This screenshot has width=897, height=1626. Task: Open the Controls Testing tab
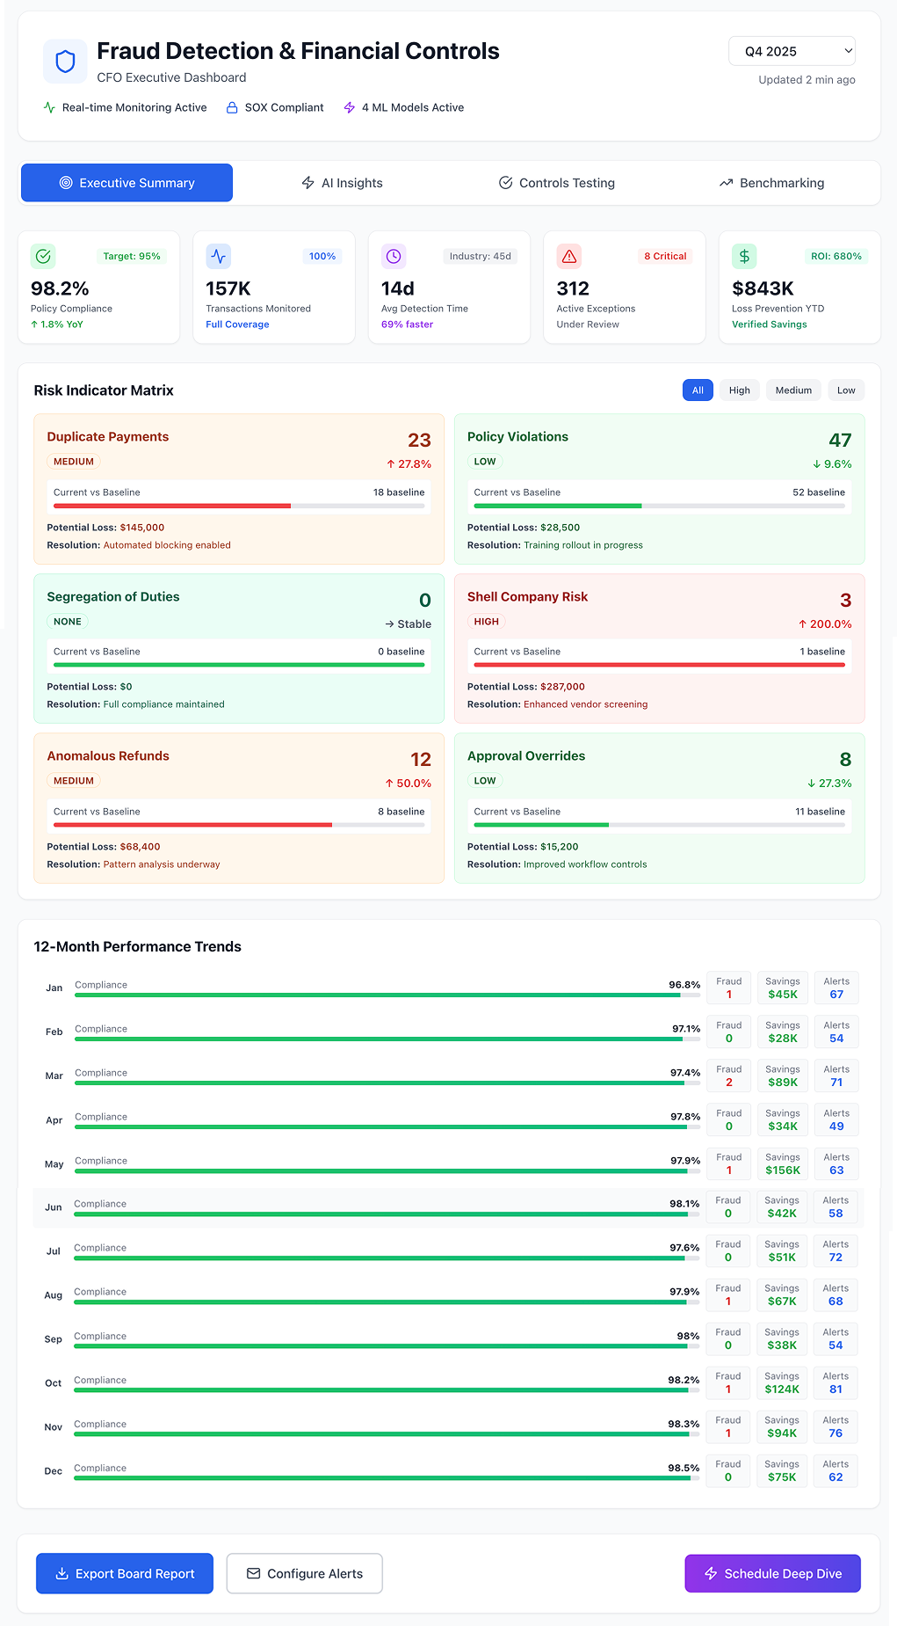557,183
